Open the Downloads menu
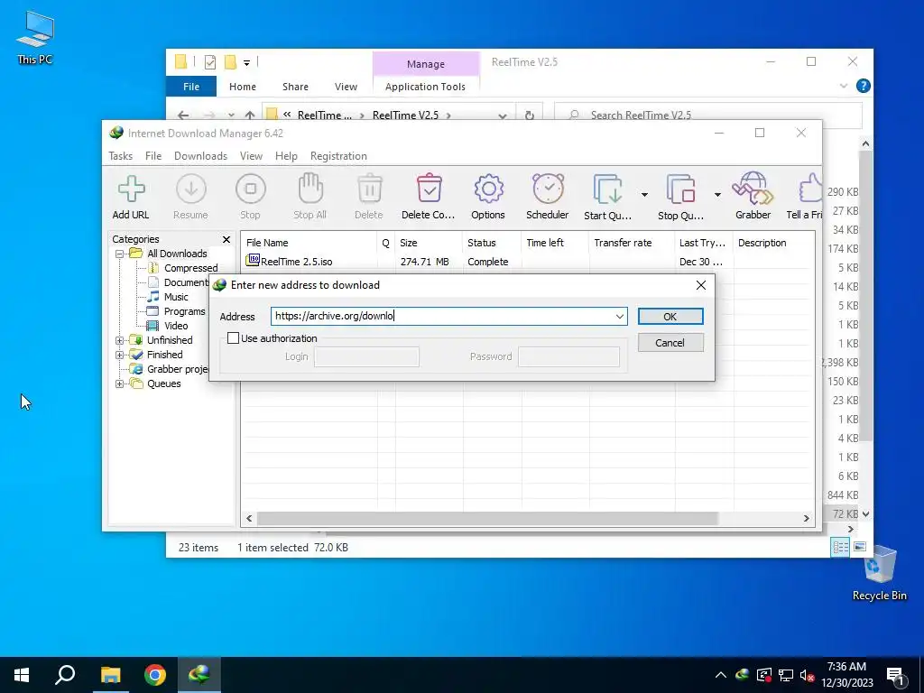924x693 pixels. pyautogui.click(x=200, y=156)
